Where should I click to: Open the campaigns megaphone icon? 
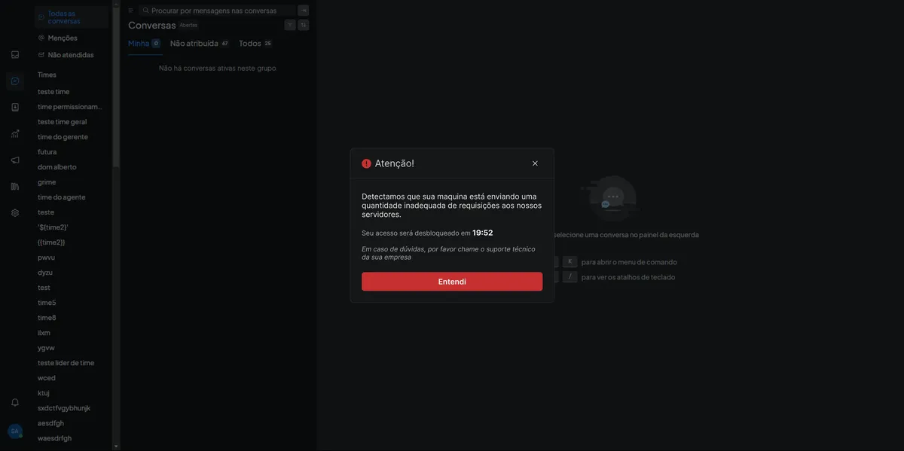(15, 160)
